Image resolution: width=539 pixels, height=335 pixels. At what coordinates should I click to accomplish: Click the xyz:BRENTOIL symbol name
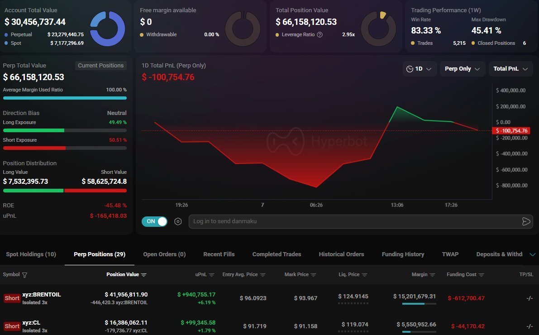42,295
